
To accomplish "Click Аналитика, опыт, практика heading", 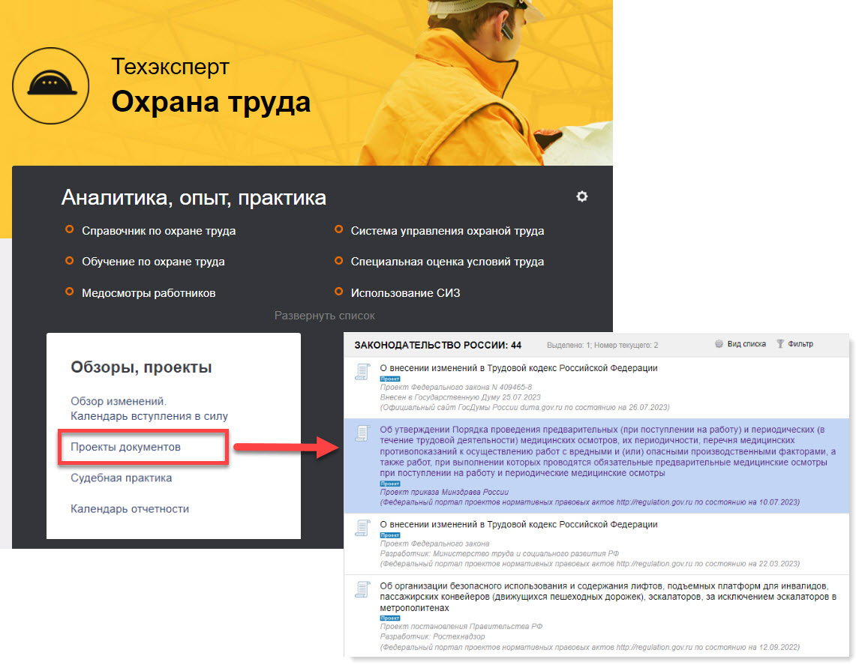I will click(x=194, y=197).
